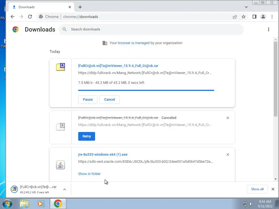Open jre-8u333-windows-x64 (1).exe link
The height and width of the screenshot is (209, 279).
(x=103, y=155)
